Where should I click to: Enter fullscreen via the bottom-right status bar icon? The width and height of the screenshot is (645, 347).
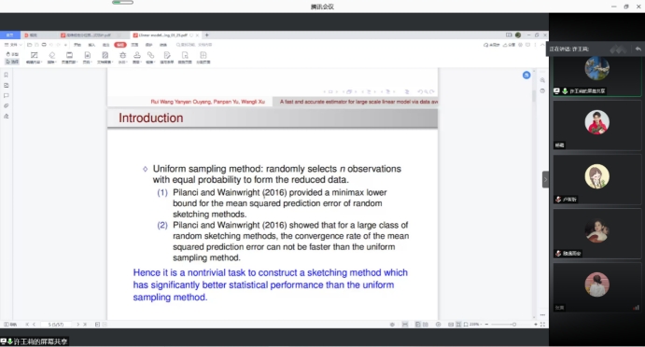tap(542, 325)
